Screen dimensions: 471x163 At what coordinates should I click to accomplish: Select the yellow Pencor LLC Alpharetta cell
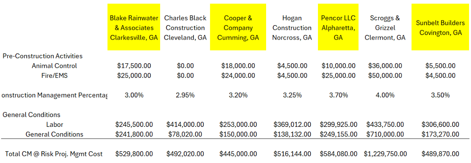pyautogui.click(x=338, y=28)
